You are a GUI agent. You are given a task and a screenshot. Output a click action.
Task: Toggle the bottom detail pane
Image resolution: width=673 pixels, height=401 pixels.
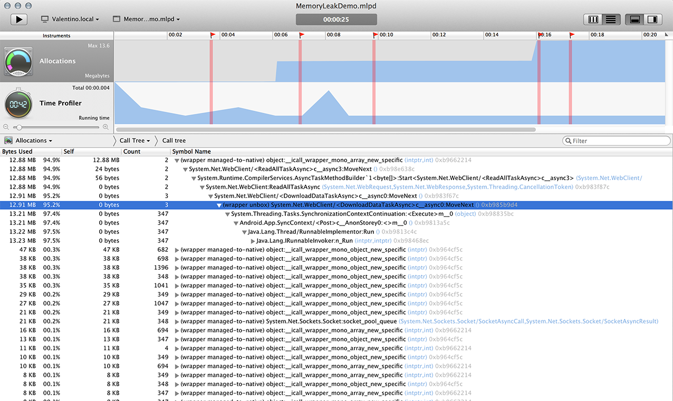pos(635,19)
